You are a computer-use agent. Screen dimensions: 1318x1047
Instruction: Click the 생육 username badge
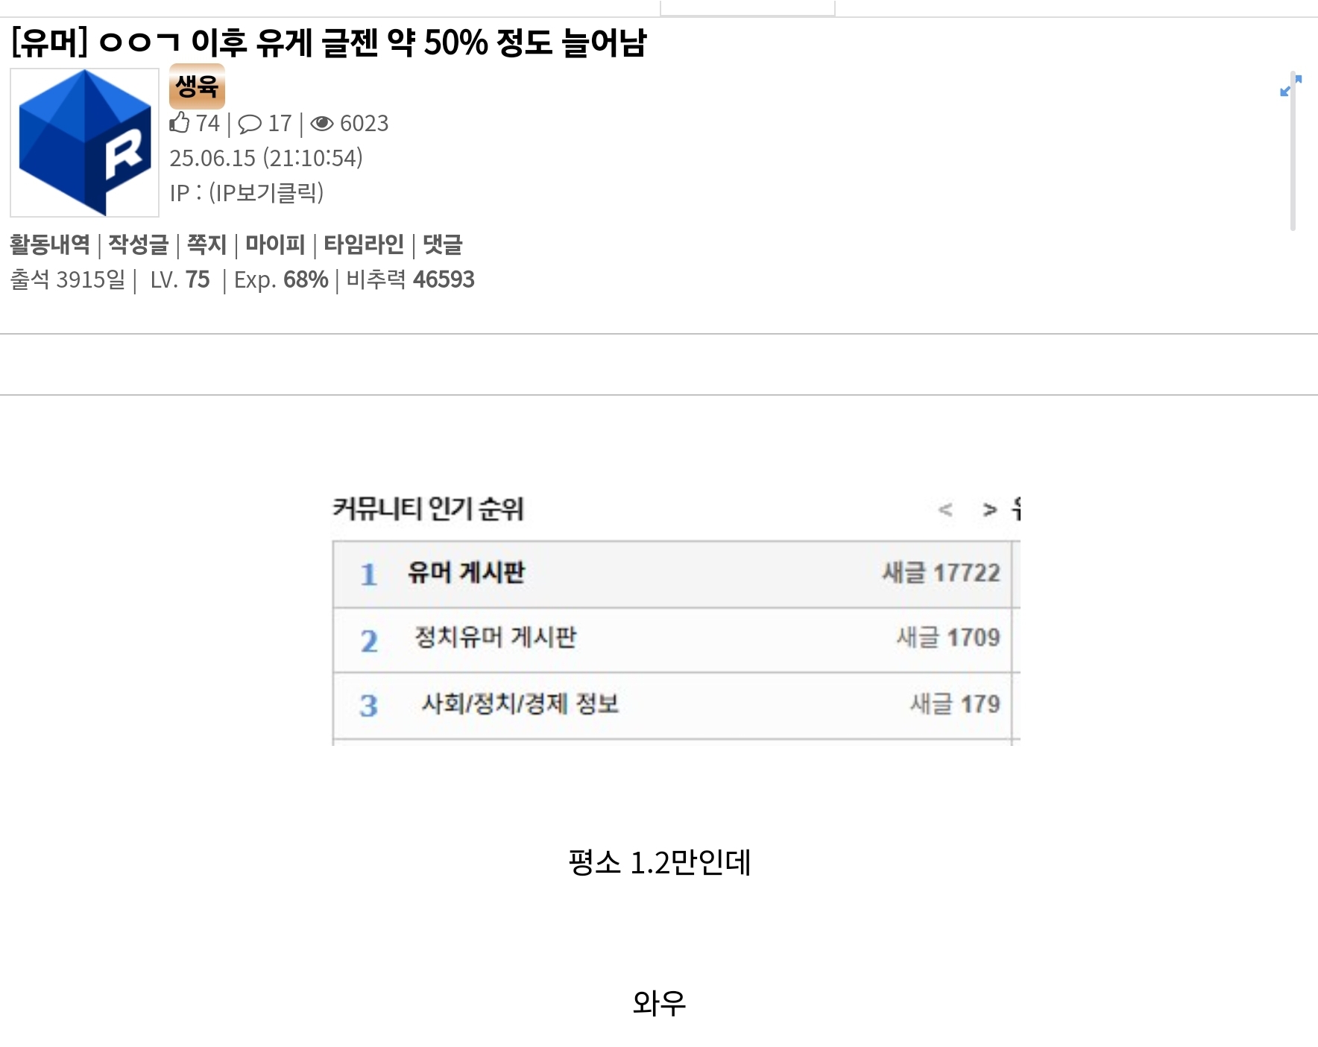click(197, 86)
